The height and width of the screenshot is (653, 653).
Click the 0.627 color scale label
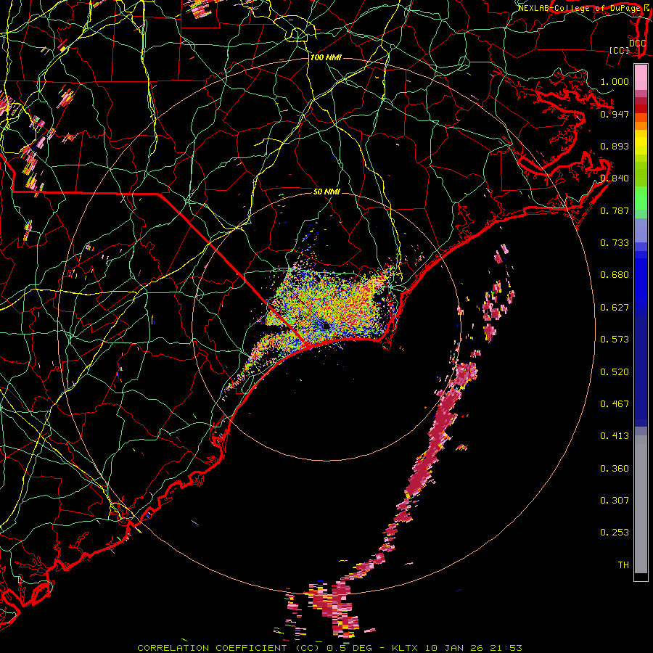coord(615,308)
